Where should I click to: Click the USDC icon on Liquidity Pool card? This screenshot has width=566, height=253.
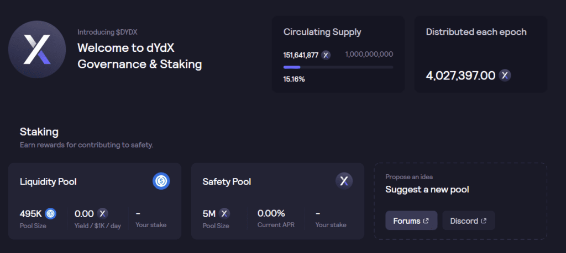coord(161,181)
